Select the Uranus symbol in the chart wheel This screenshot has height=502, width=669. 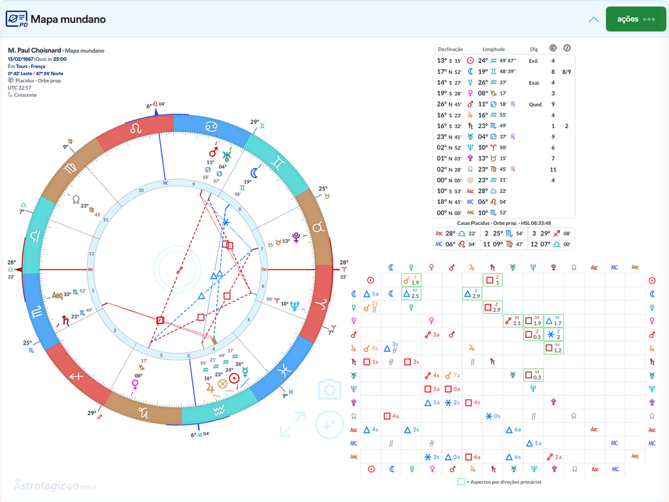pos(227,156)
